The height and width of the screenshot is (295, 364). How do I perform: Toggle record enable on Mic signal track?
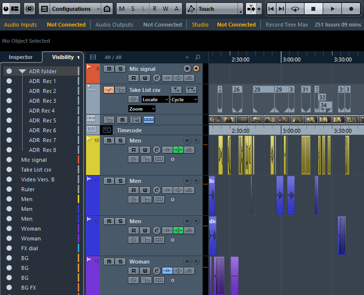tap(187, 69)
